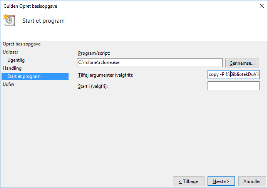Close the Guiden Opret basisopgave dialog

pos(262,6)
